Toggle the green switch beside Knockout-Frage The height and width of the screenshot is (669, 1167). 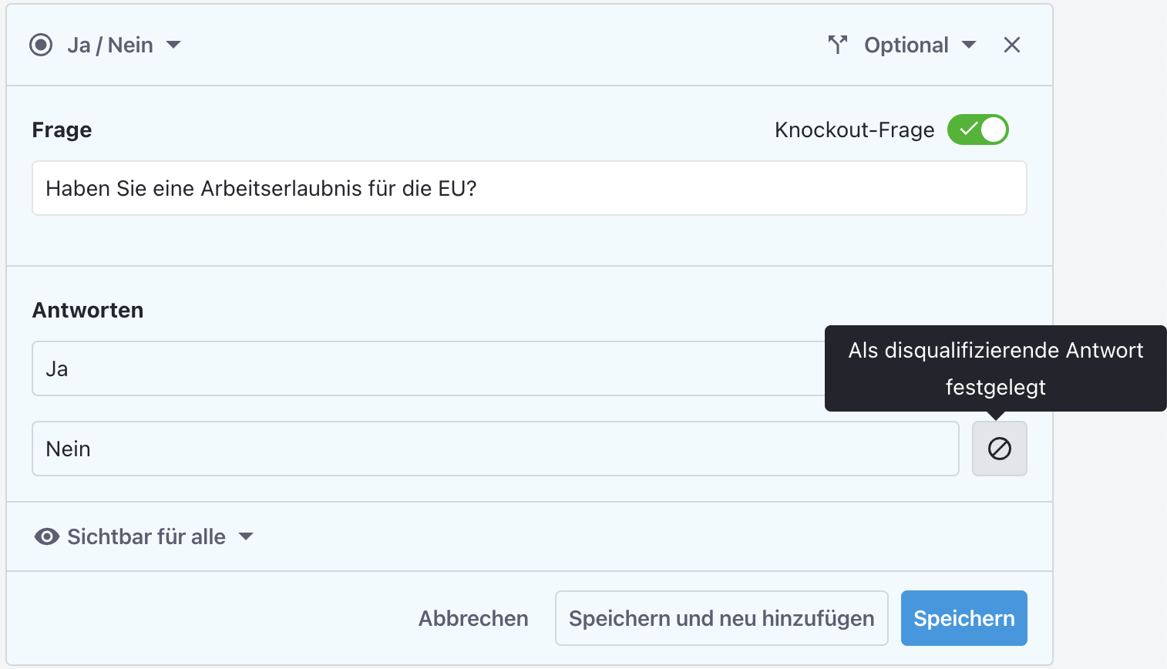click(977, 129)
